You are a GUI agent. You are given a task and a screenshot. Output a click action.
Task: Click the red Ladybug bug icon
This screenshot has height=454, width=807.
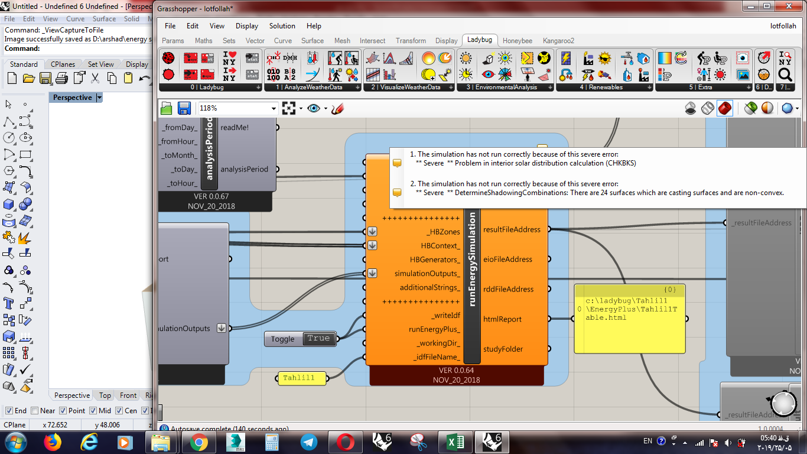168,59
